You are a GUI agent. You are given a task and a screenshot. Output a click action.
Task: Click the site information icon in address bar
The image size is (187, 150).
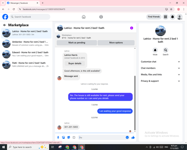pos(20,9)
